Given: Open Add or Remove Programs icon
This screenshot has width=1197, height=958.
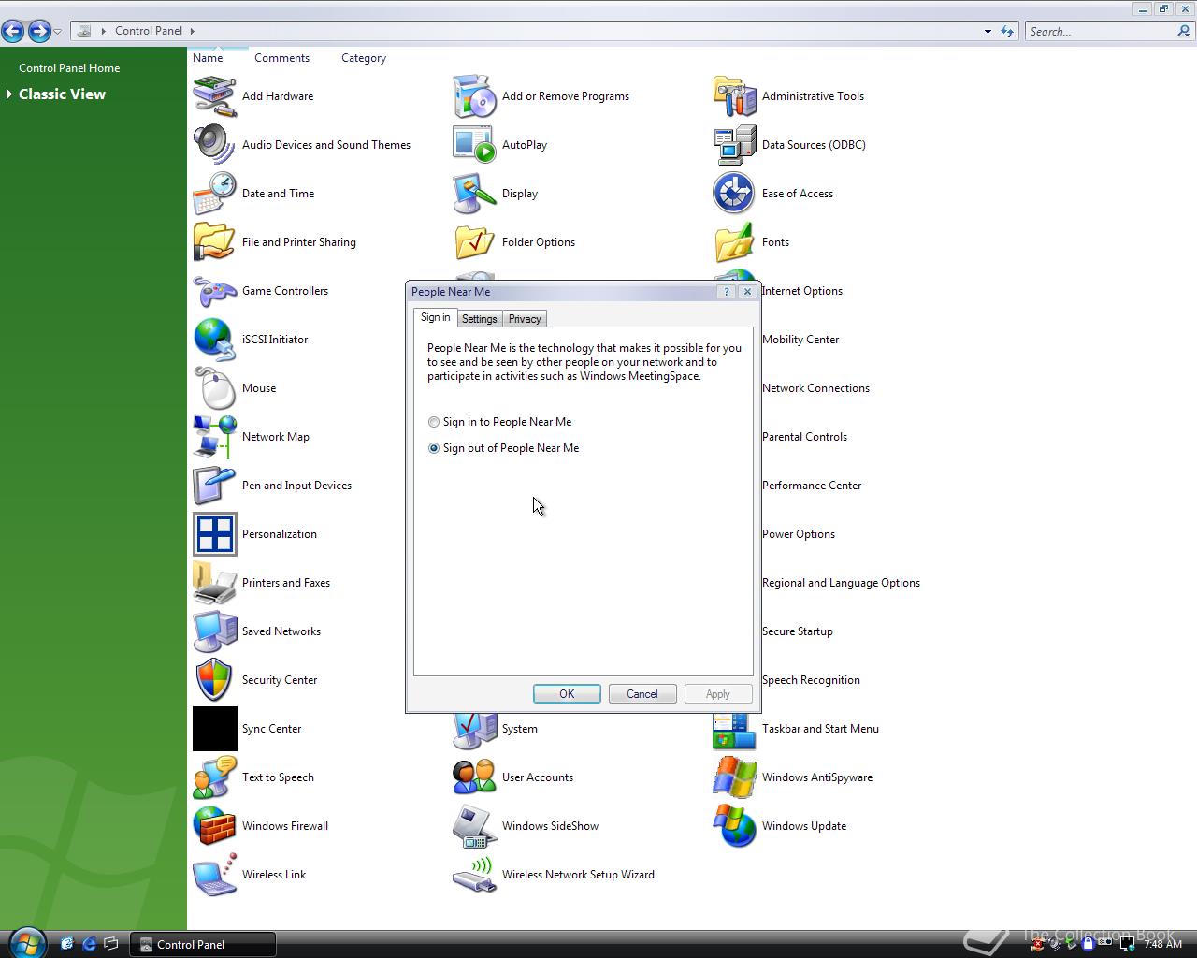Looking at the screenshot, I should (474, 96).
